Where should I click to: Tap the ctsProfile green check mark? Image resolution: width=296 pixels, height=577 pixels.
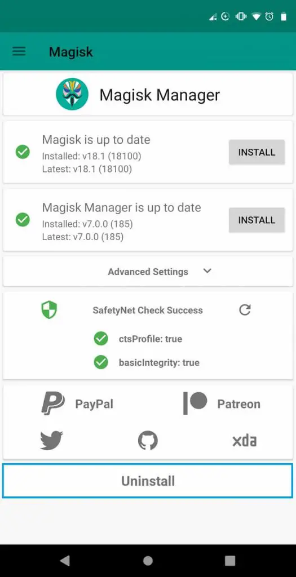coord(101,339)
